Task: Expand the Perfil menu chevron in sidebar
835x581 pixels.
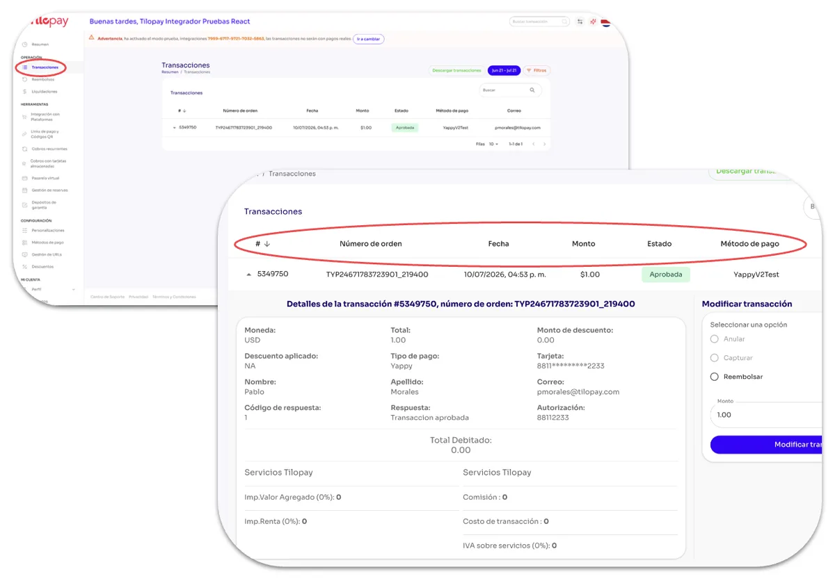Action: pyautogui.click(x=74, y=289)
